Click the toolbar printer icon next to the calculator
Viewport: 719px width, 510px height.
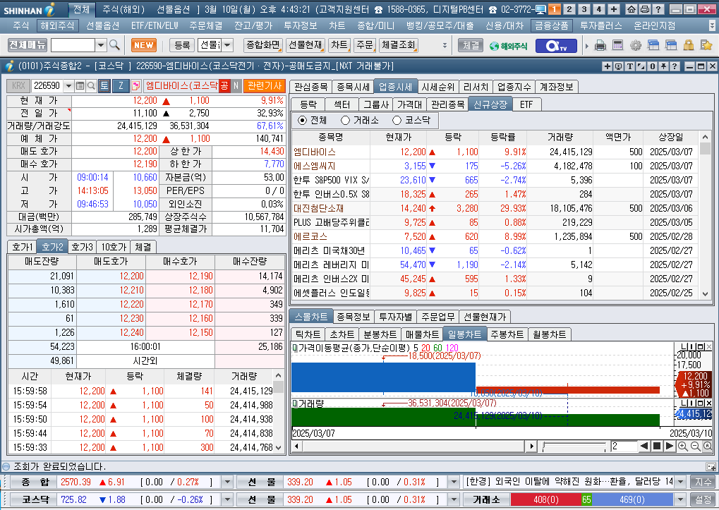click(600, 45)
